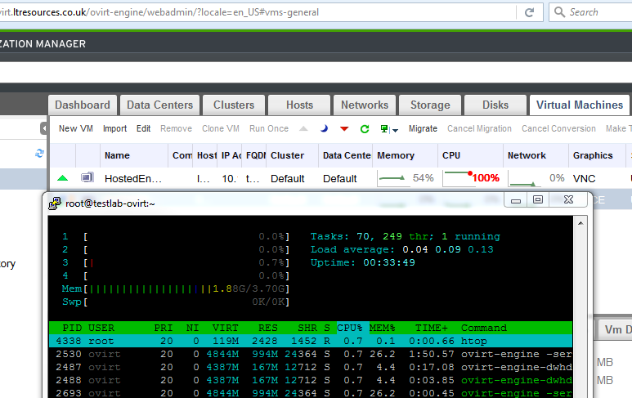Expand the console options dropdown arrow
632x398 pixels.
coord(395,130)
